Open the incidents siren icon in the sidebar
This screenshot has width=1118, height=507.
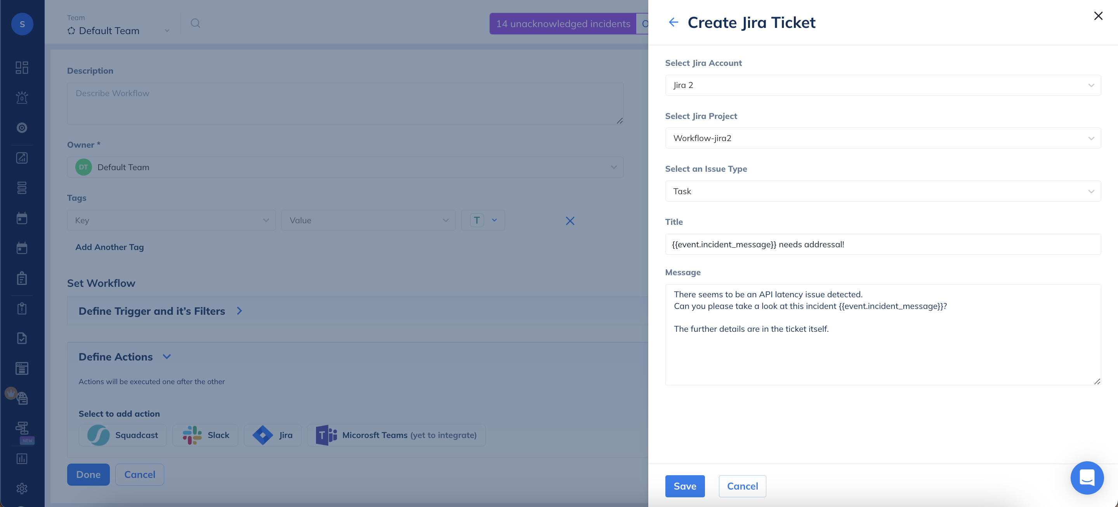[x=22, y=98]
